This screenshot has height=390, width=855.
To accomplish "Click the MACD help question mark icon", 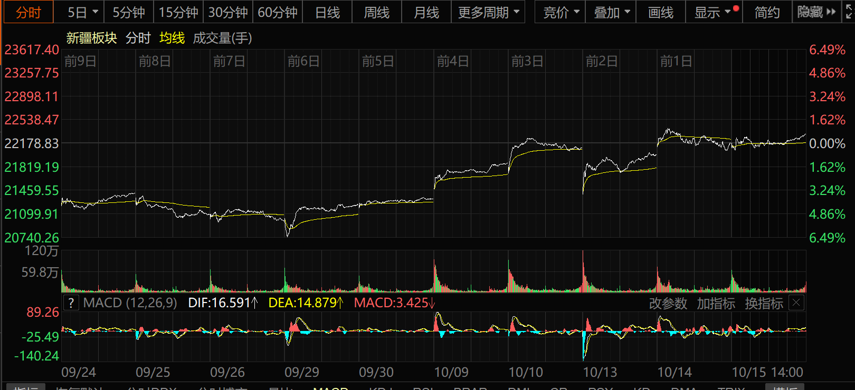I will 71,303.
